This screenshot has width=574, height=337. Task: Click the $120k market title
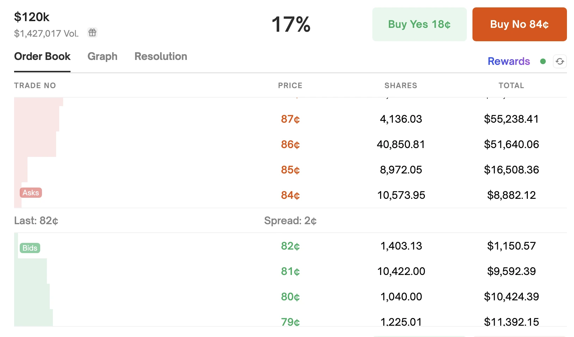32,17
